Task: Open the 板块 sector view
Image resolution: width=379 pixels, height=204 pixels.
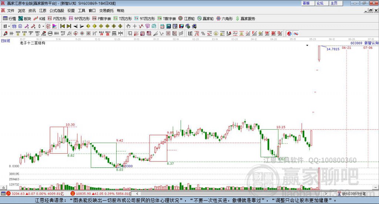Action: 25,19
